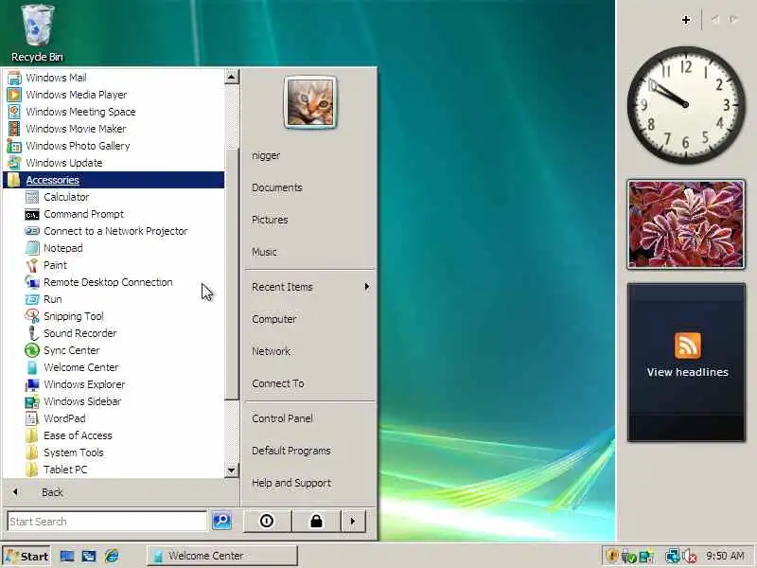Expand the System Tools folder
Screen dimensions: 757x568
114,453
